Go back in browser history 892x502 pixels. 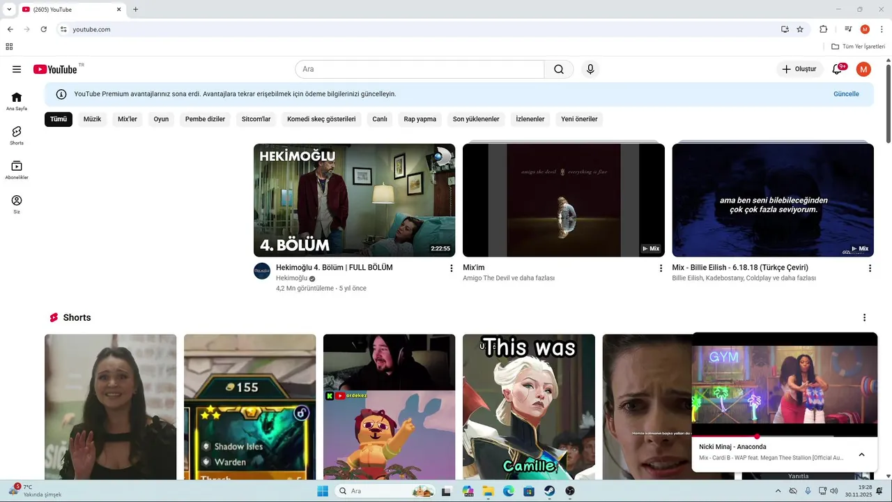(10, 29)
